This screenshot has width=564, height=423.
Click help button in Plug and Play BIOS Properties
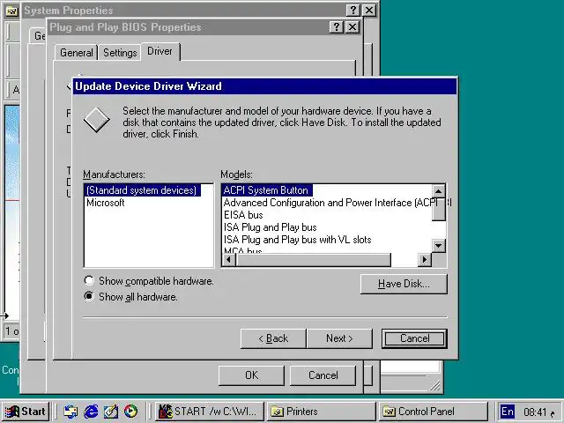pos(337,27)
